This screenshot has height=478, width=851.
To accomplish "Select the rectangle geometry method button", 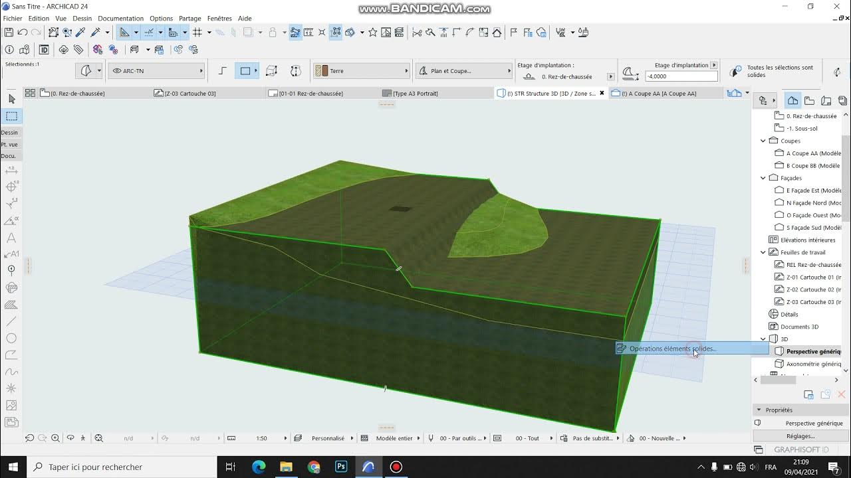I will pyautogui.click(x=245, y=71).
